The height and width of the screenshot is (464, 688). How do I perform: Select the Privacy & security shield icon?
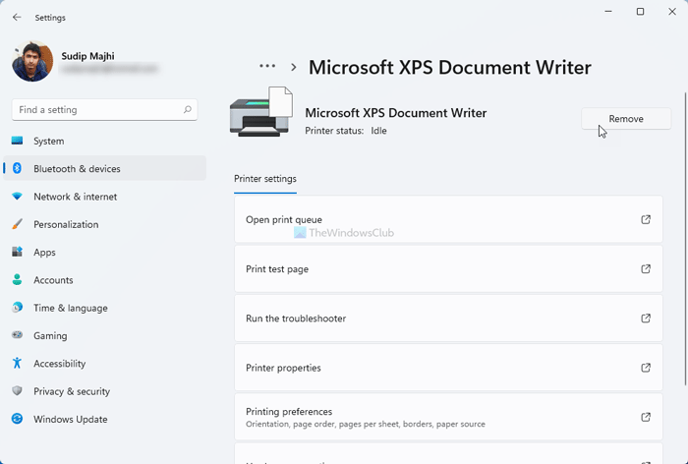(17, 390)
